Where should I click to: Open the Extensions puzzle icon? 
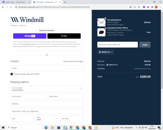click(x=148, y=7)
